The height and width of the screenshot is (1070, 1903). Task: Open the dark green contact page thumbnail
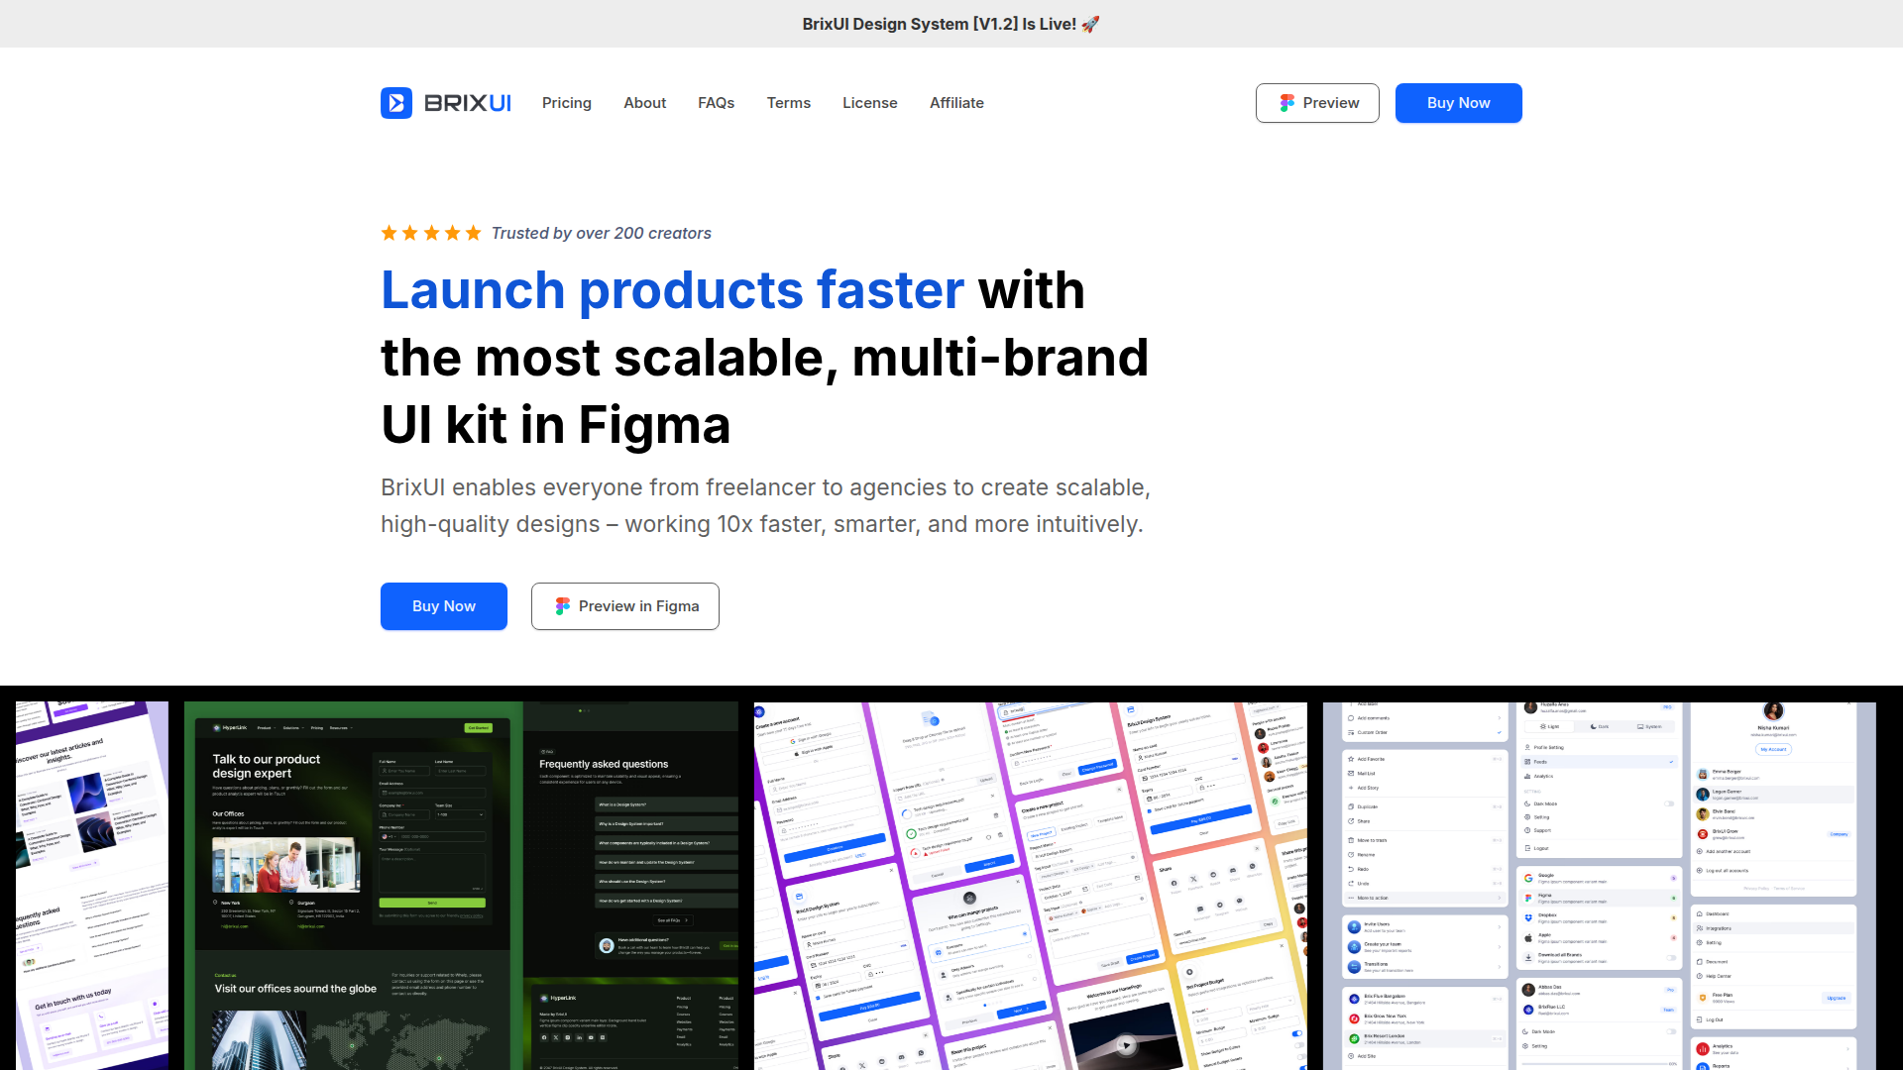point(353,886)
